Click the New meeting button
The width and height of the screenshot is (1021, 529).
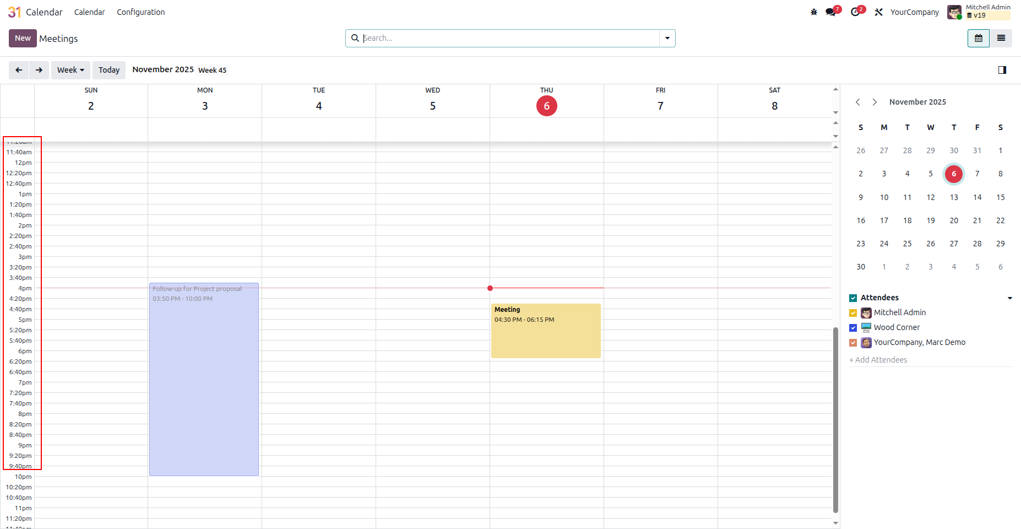(x=23, y=38)
